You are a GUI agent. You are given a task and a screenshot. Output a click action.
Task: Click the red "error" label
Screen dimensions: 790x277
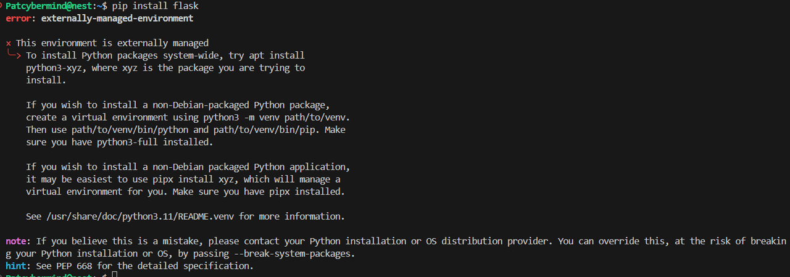pos(19,19)
